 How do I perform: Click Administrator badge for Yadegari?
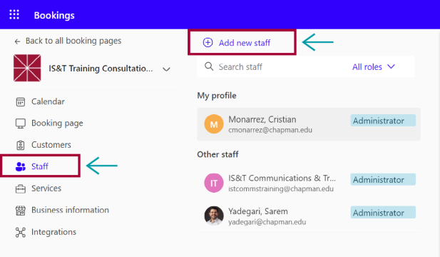[x=383, y=213]
